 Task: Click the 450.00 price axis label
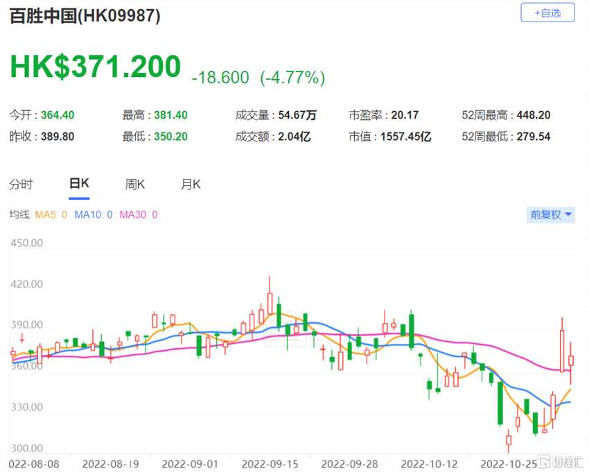coord(26,243)
